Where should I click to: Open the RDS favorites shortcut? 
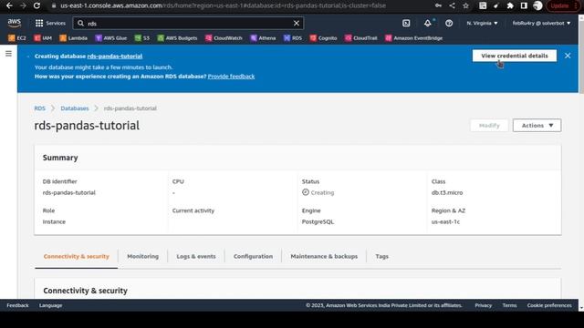point(293,38)
